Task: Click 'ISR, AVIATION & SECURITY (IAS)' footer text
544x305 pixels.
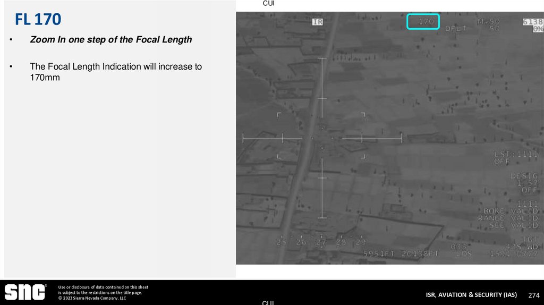Action: point(471,295)
